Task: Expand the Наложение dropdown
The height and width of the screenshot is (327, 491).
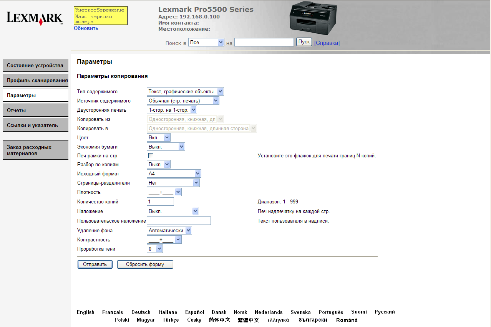Action: tap(173, 211)
